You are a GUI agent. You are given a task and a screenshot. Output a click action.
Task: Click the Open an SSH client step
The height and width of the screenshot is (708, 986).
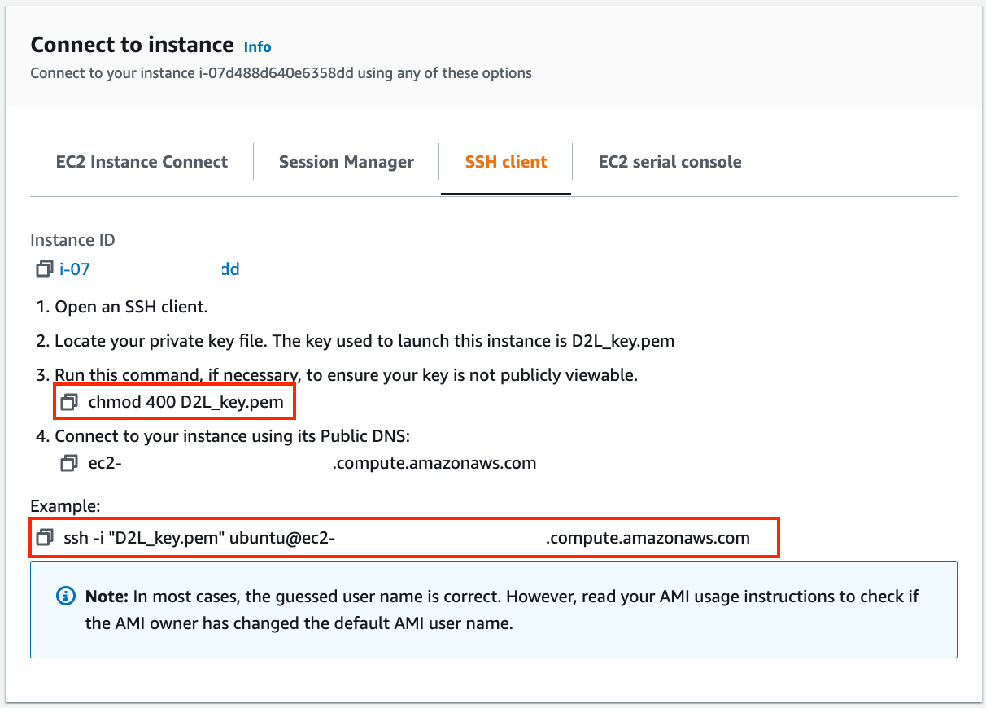pyautogui.click(x=131, y=307)
